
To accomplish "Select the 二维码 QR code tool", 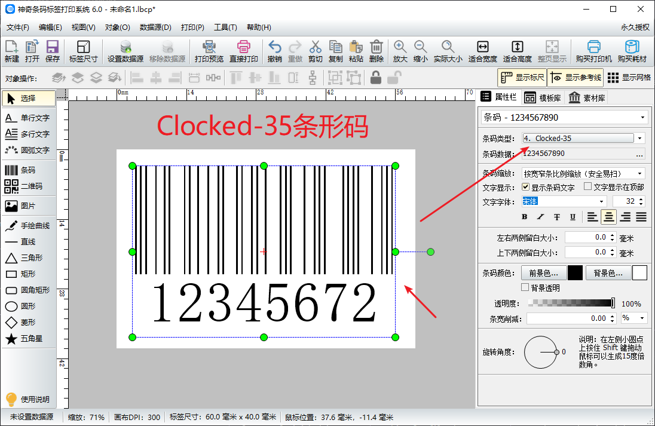I will click(29, 186).
